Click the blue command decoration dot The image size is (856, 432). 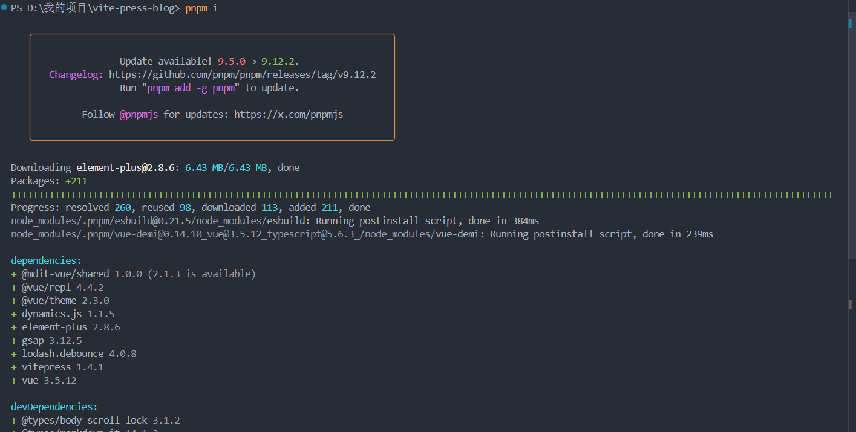point(4,8)
